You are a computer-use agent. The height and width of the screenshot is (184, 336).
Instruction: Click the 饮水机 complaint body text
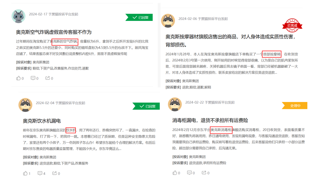point(89,140)
